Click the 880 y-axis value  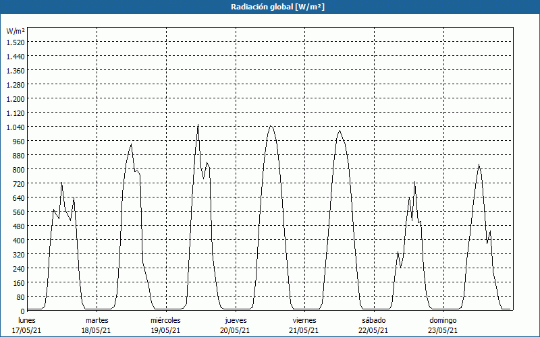[x=18, y=156]
